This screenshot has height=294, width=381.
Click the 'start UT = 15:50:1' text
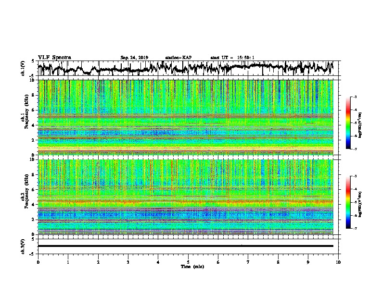[x=232, y=58]
